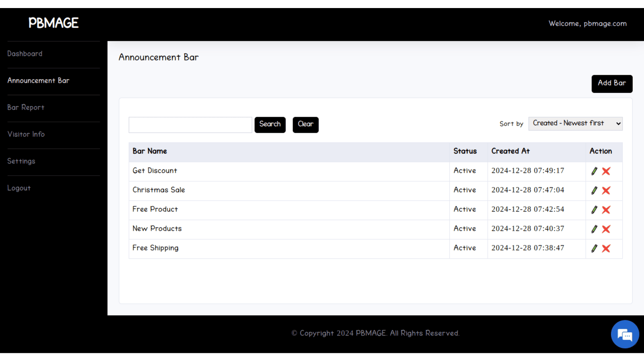Click timestamp 2024-12-28 07:49:17
The image size is (644, 362).
point(528,171)
